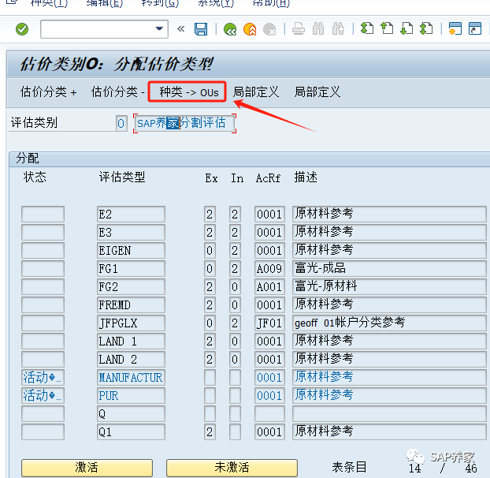This screenshot has height=478, width=490.
Task: Click the In value cell in JFPGLX row
Action: click(235, 323)
